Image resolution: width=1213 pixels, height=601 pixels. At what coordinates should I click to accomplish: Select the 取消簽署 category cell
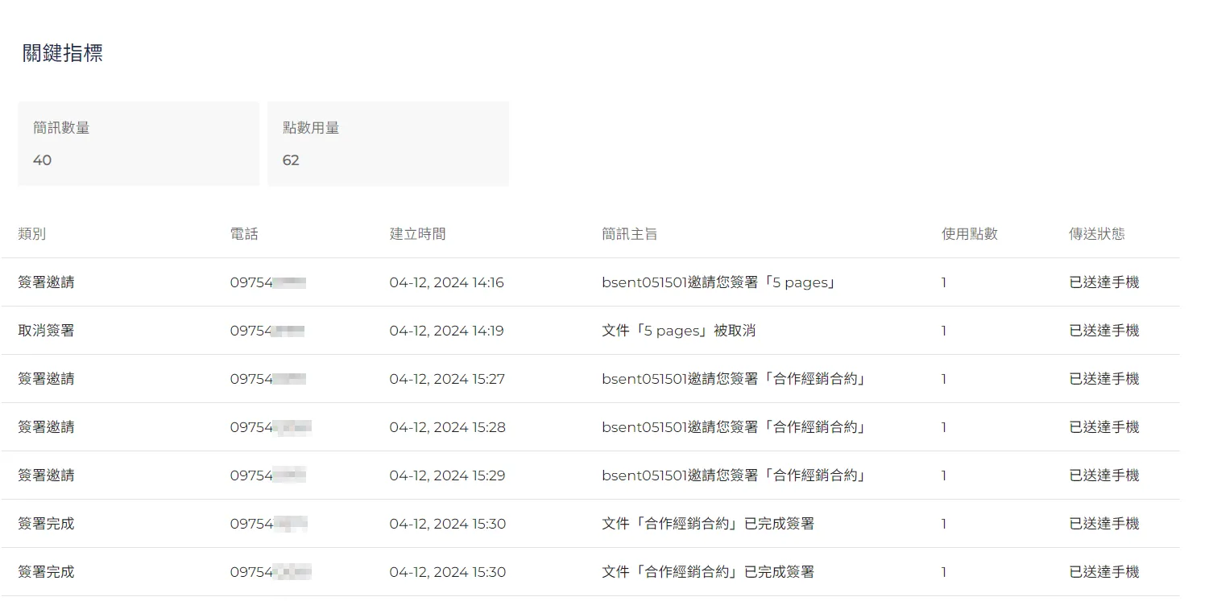point(46,331)
